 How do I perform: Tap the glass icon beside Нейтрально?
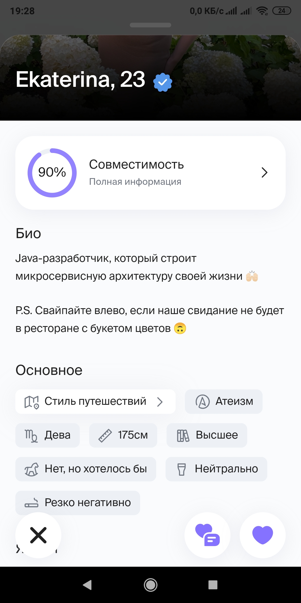pyautogui.click(x=182, y=469)
